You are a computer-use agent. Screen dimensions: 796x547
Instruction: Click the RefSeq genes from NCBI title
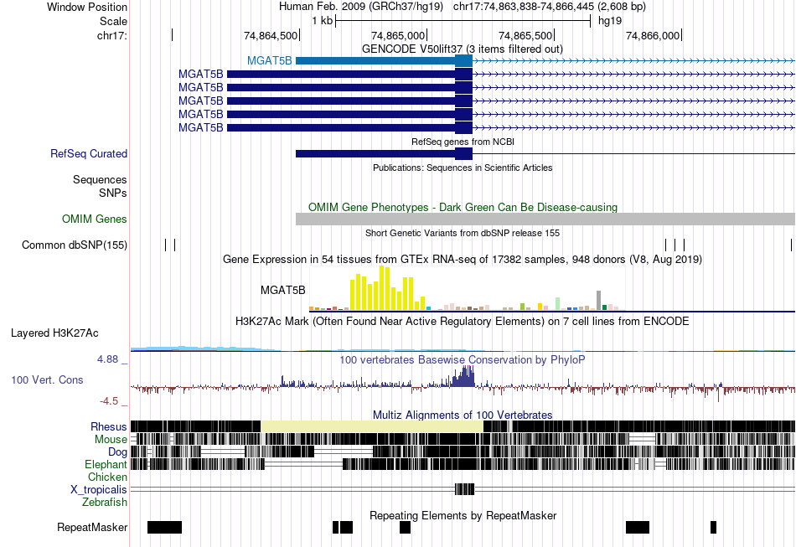point(463,142)
